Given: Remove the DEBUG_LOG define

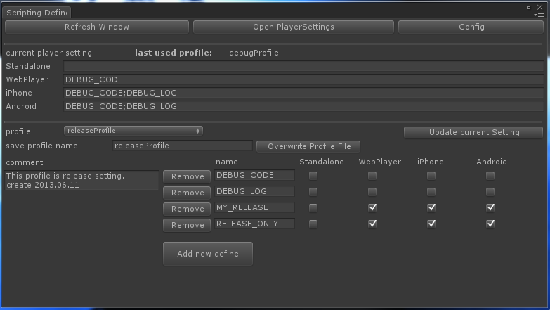Looking at the screenshot, I should (x=187, y=193).
